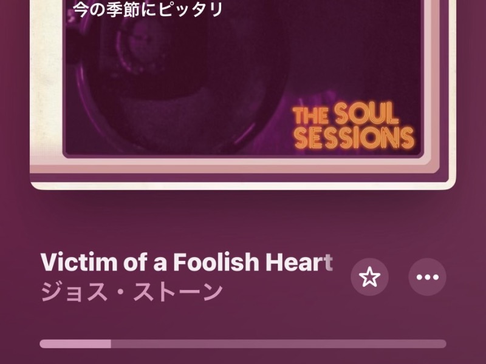Click the current playhead position
The height and width of the screenshot is (364, 486).
(x=111, y=344)
